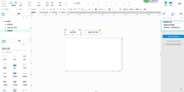Toggle bullet list formatting
Viewport: 184px width, 92px height.
click(64, 9)
